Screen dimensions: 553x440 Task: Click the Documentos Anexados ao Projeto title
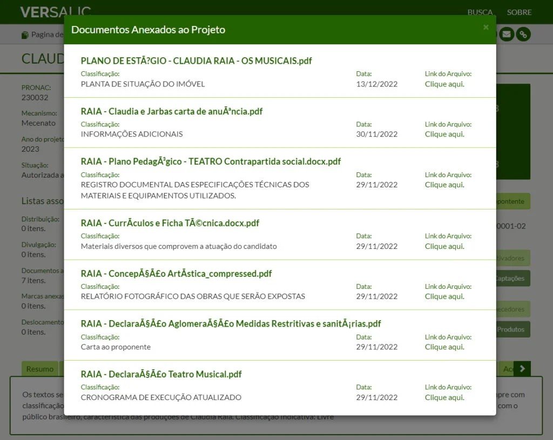(x=148, y=30)
